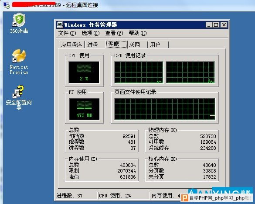Minimize the Task Manager window
The image size is (255, 204).
point(209,25)
